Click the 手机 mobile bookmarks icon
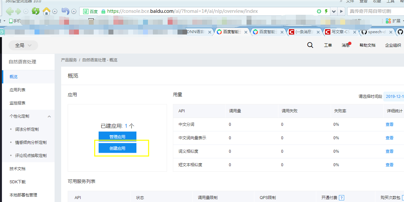404x202 pixels. coord(15,21)
